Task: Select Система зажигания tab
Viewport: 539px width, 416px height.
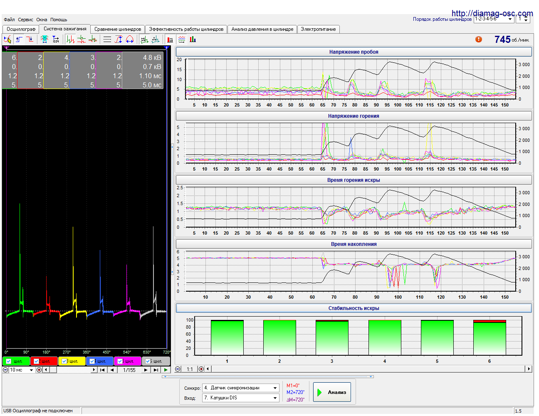Action: point(65,29)
